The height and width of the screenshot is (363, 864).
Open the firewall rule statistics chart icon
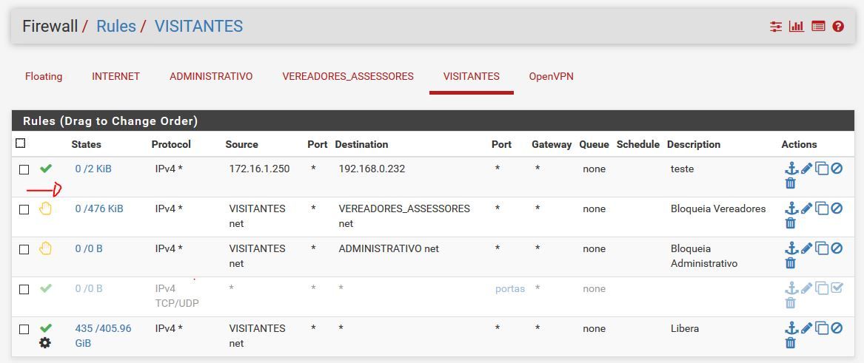[797, 27]
